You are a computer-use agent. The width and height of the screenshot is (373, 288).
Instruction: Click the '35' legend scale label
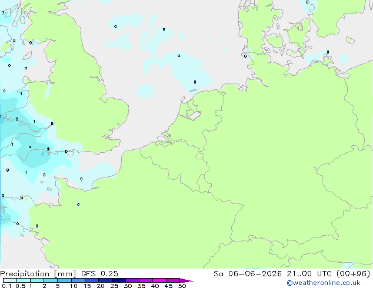(141, 286)
